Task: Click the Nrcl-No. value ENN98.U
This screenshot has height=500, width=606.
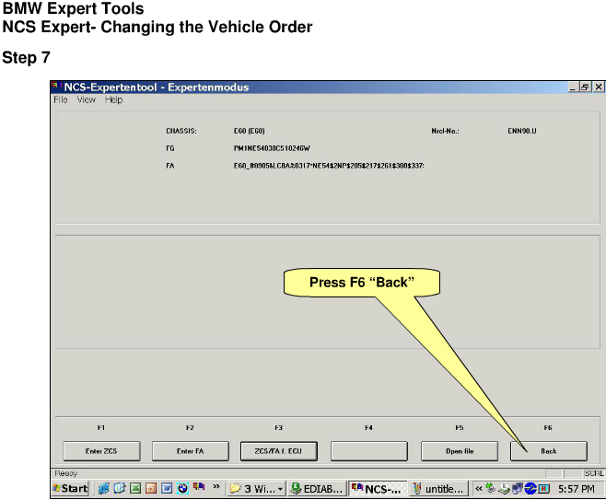Action: tap(522, 131)
